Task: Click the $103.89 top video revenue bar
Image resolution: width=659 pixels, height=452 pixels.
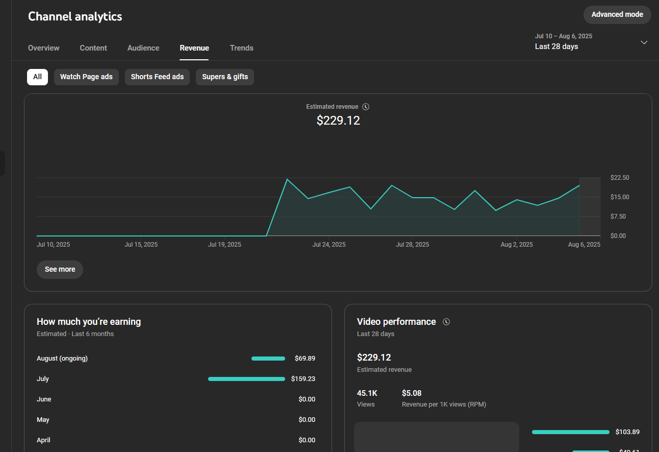Action: tap(570, 432)
